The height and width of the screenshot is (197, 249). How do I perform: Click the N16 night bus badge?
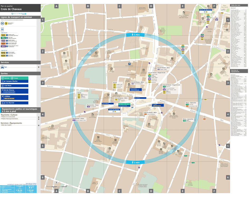click(x=3, y=53)
